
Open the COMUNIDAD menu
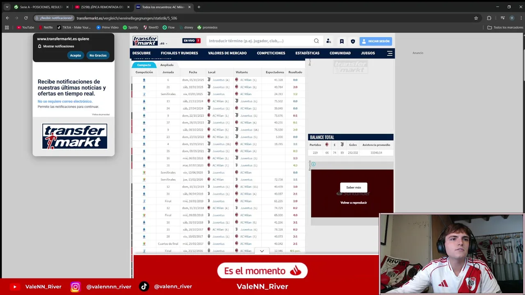[340, 53]
